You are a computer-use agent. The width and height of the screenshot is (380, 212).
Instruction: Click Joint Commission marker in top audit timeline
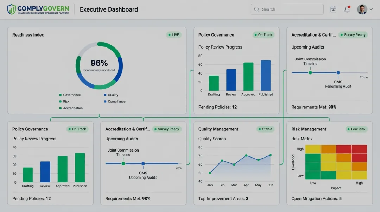point(310,72)
